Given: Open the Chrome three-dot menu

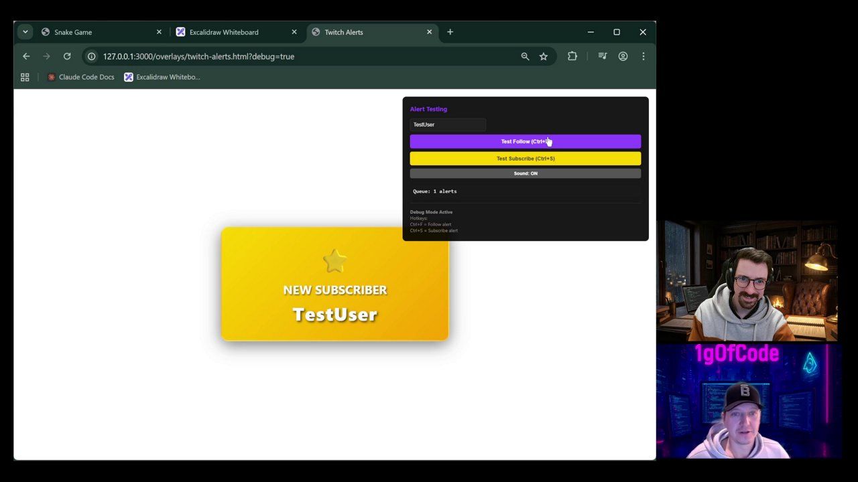Looking at the screenshot, I should click(x=643, y=56).
